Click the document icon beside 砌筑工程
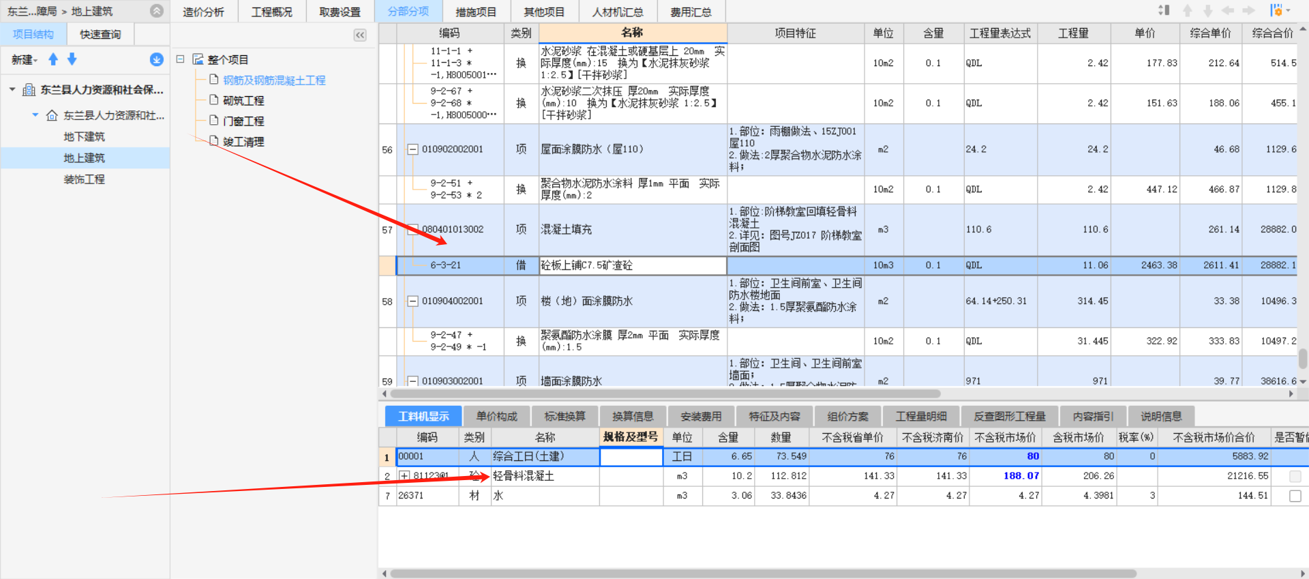This screenshot has height=579, width=1309. [214, 100]
